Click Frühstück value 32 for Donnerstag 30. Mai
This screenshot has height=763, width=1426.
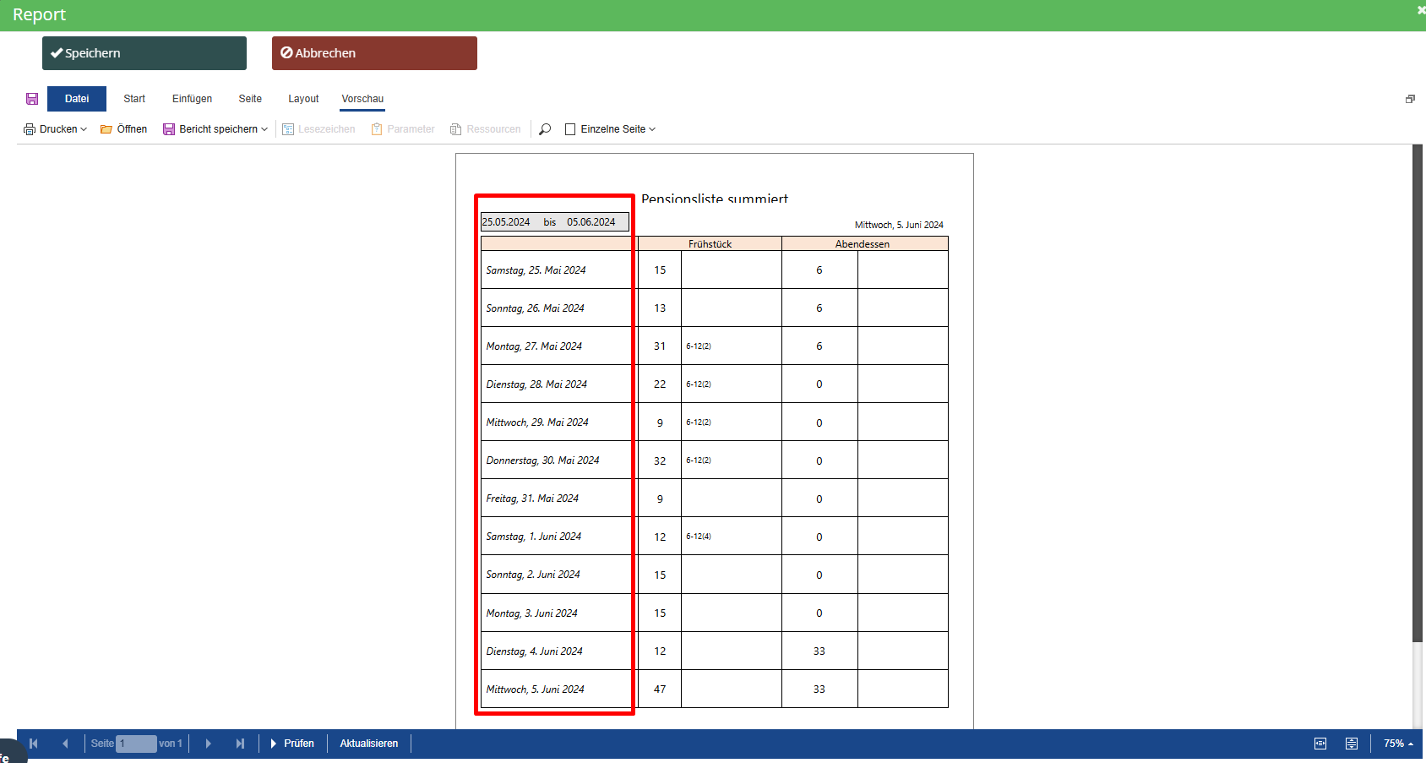click(x=660, y=461)
